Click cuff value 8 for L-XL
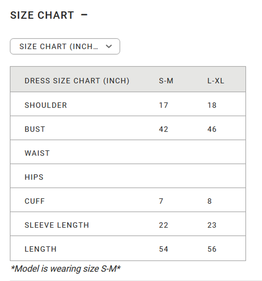The height and width of the screenshot is (281, 262). pos(210,201)
